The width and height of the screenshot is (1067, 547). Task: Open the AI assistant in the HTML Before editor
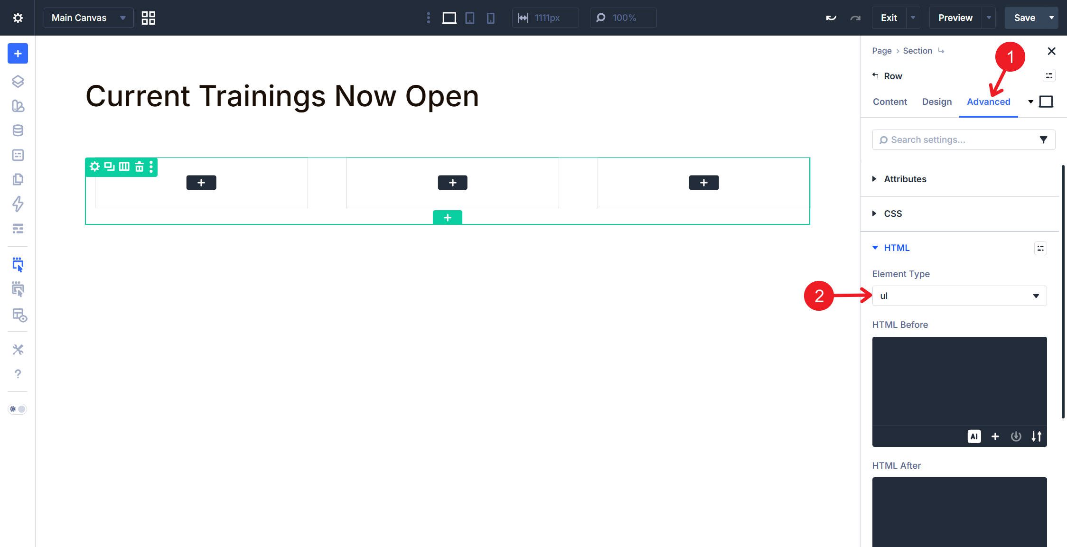click(974, 436)
